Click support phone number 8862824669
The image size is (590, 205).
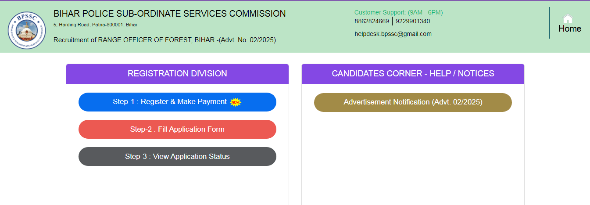click(372, 21)
